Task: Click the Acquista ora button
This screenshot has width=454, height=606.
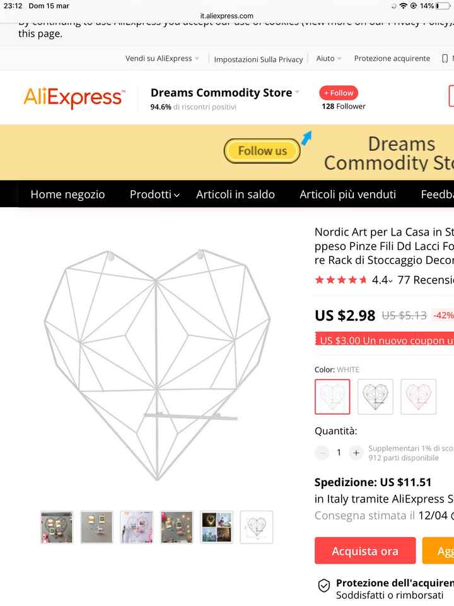Action: click(364, 550)
